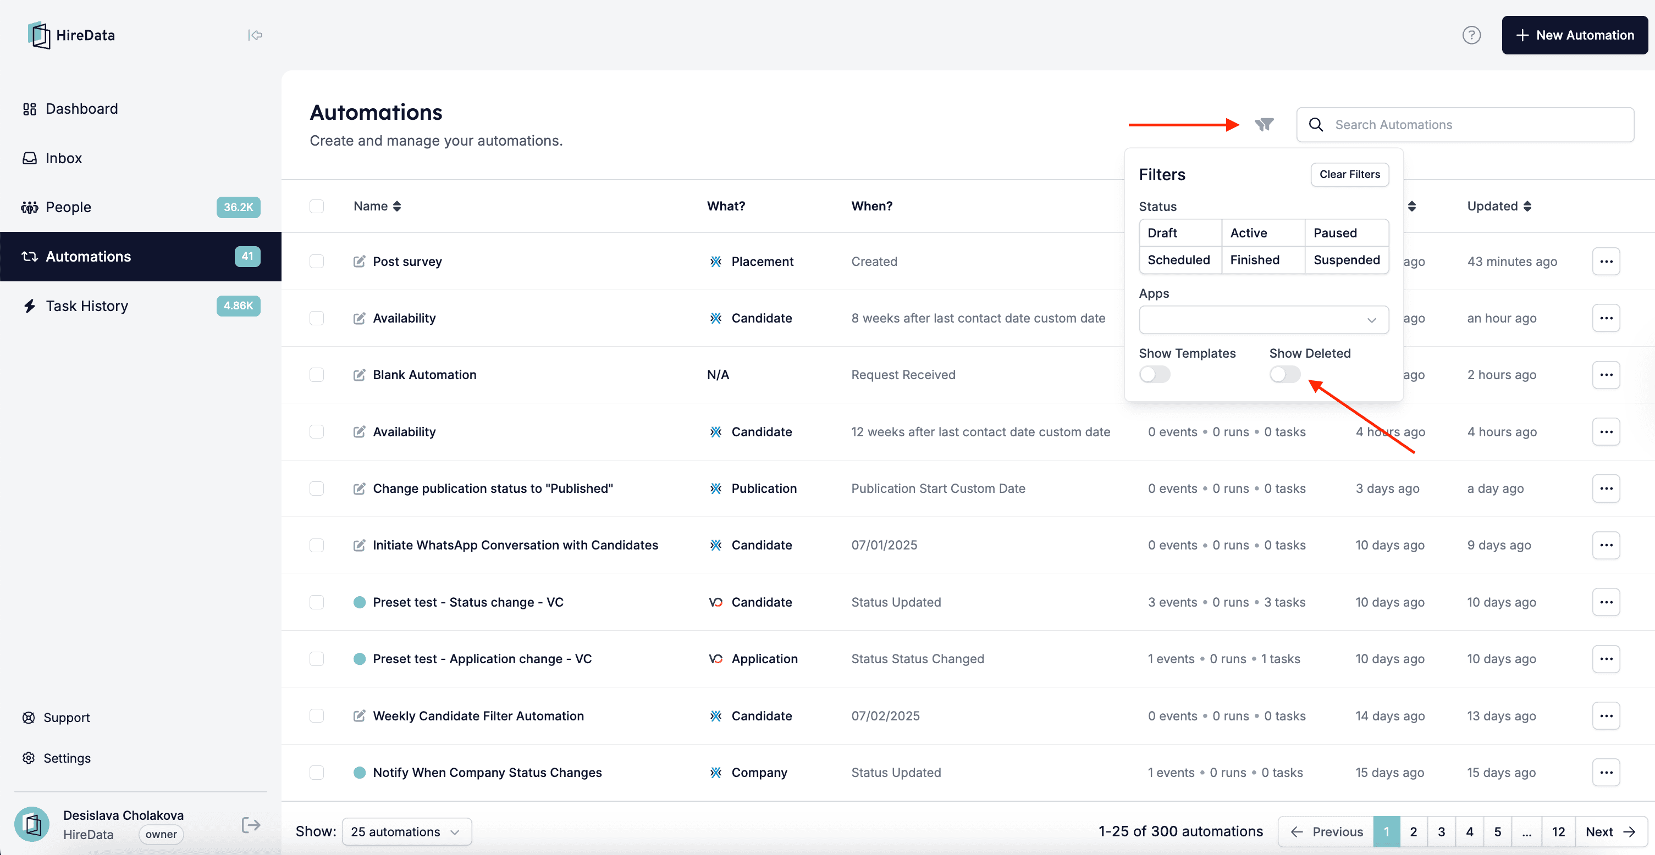1655x855 pixels.
Task: Open Initiate WhatsApp Conversation with Candidates automation
Action: point(515,545)
